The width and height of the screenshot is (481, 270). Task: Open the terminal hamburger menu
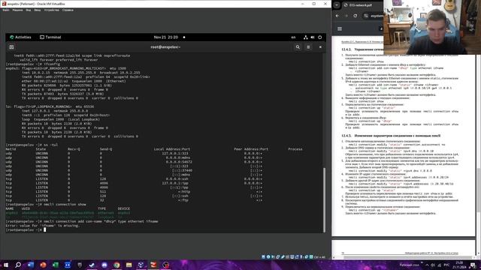click(x=308, y=47)
